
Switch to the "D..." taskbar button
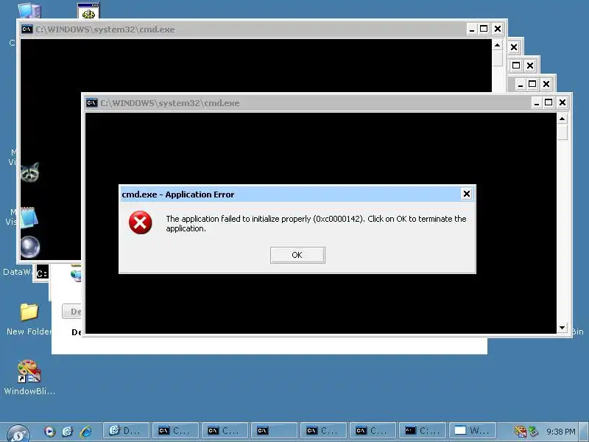126,431
